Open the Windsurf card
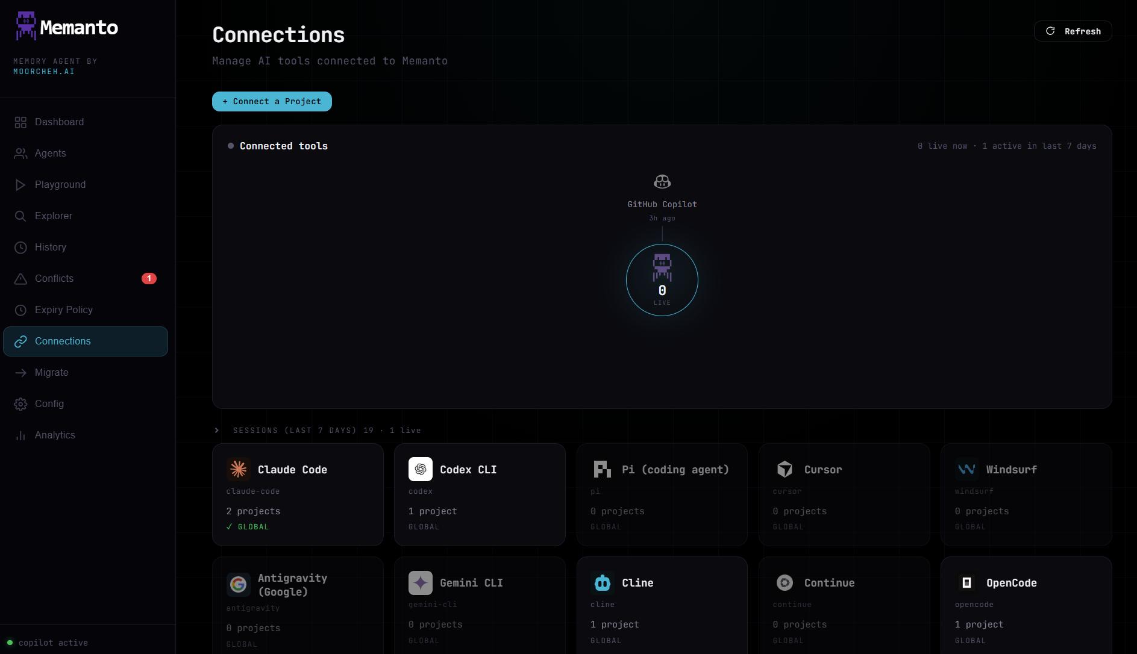The image size is (1137, 654). (x=1026, y=495)
